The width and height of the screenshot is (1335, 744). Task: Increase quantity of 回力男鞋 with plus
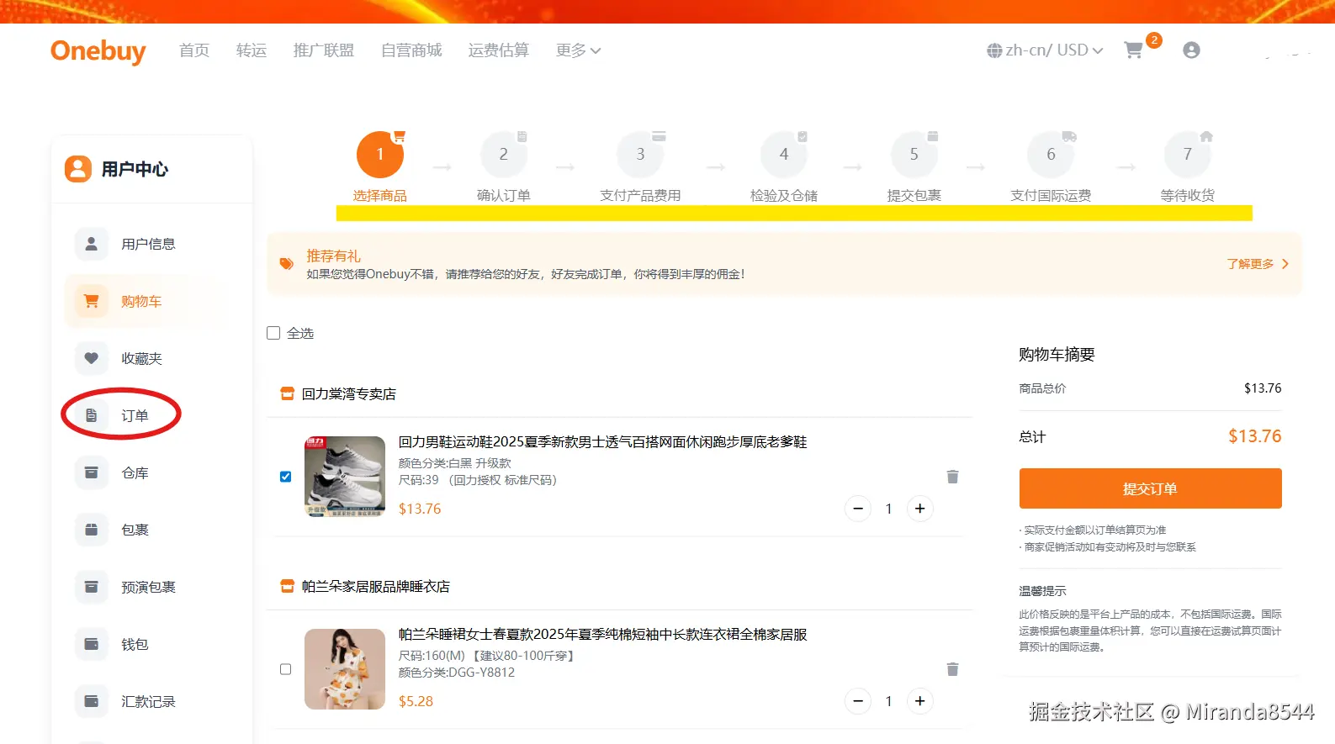(920, 509)
